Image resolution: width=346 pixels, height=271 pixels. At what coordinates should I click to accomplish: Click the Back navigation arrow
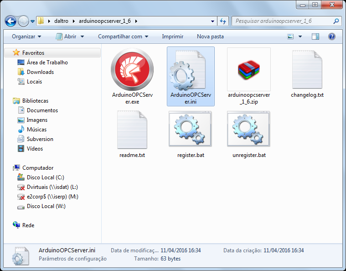10,21
